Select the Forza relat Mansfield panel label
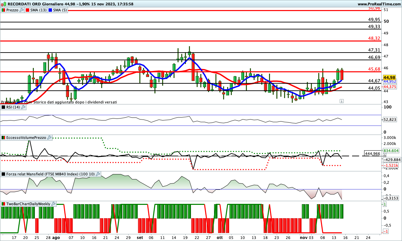The image size is (402, 241). (51, 174)
